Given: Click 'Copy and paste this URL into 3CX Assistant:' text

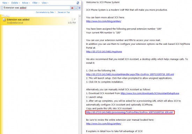Looking at the screenshot, I should 109,108.
